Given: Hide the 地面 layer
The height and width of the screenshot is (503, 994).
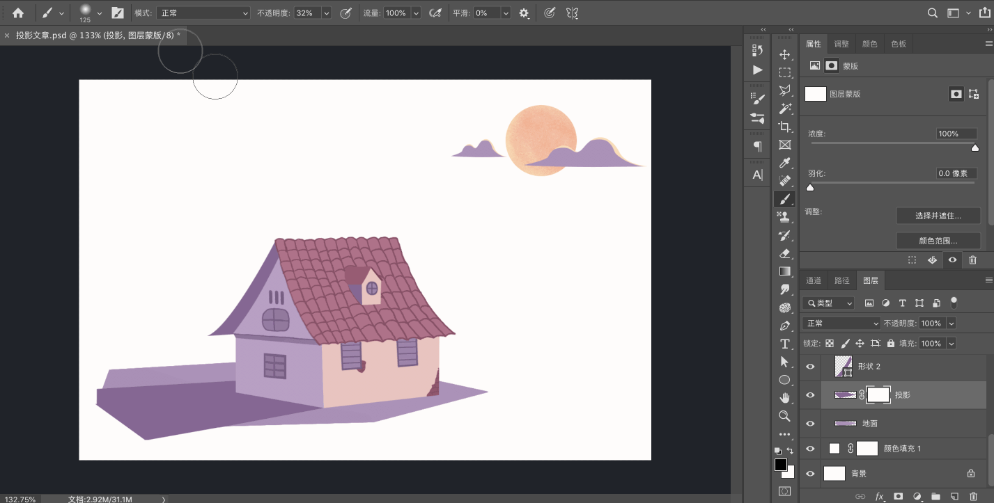Looking at the screenshot, I should [x=810, y=423].
